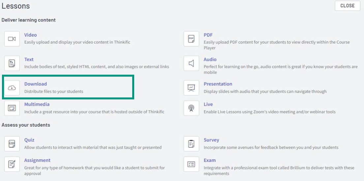Click the Video camera lesson icon
The height and width of the screenshot is (181, 364).
point(12,39)
